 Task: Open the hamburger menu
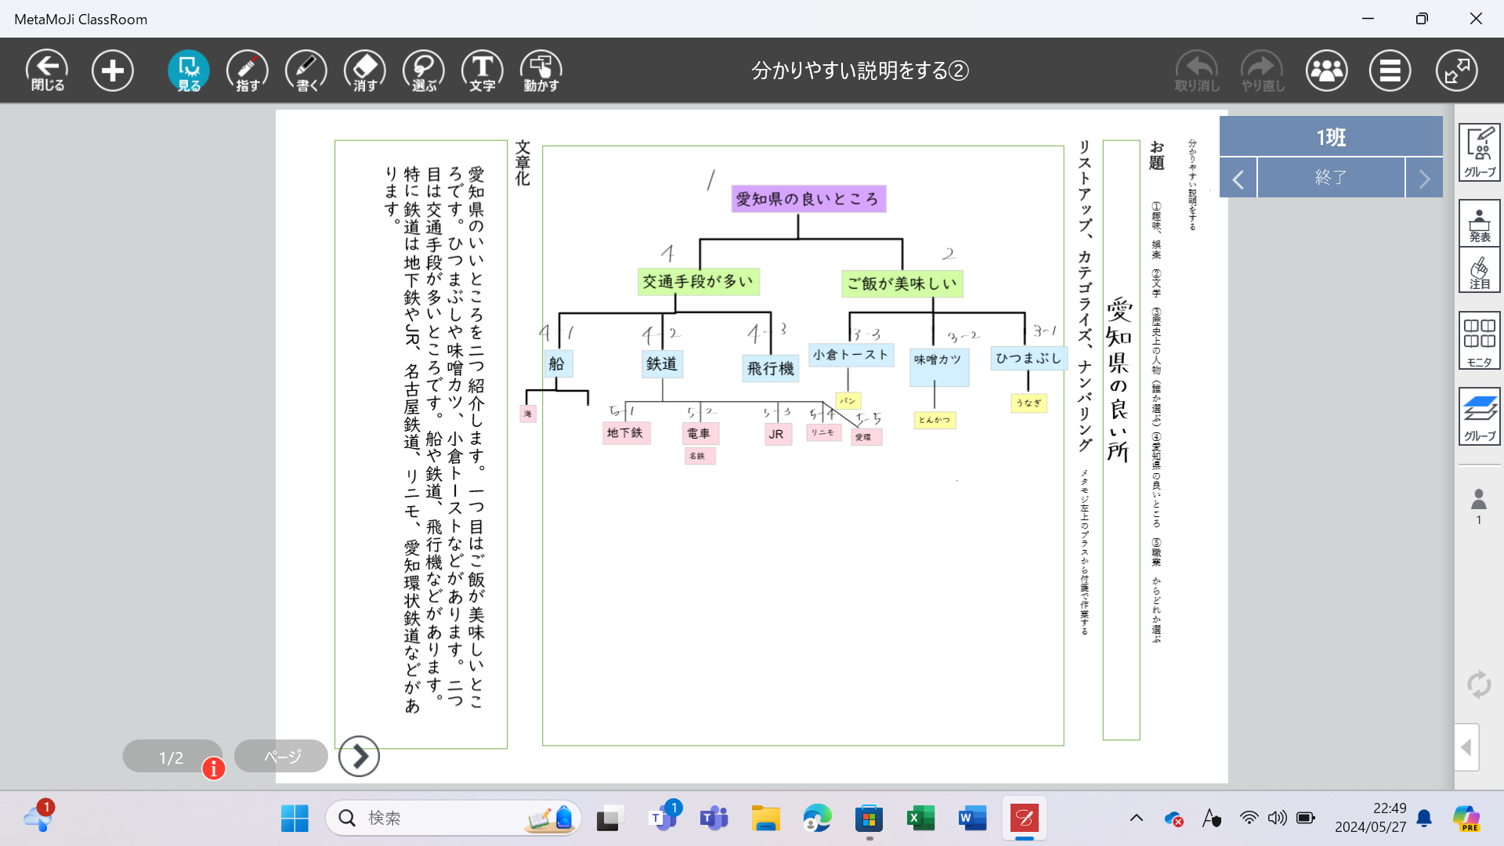(x=1390, y=70)
